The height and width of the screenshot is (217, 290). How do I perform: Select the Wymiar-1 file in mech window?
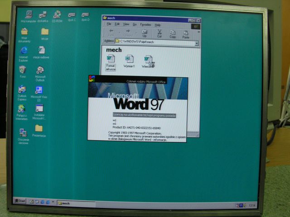[x=129, y=61]
